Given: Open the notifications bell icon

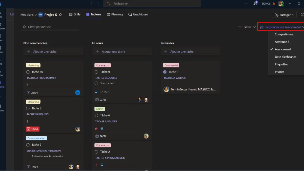Looking at the screenshot, I should tap(255, 4).
